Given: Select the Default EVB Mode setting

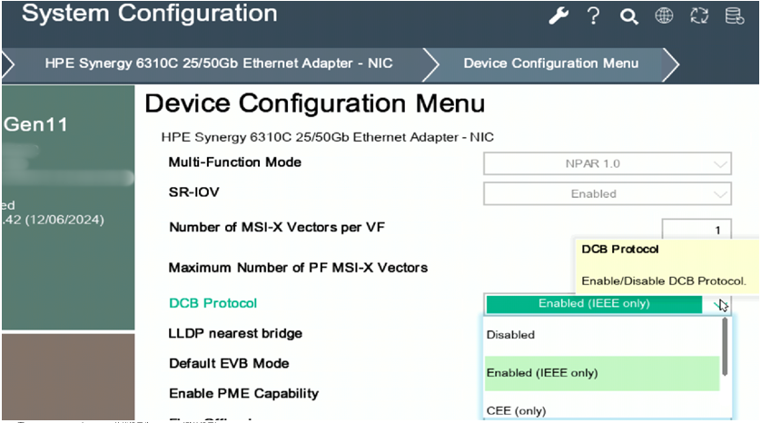Looking at the screenshot, I should coord(228,363).
